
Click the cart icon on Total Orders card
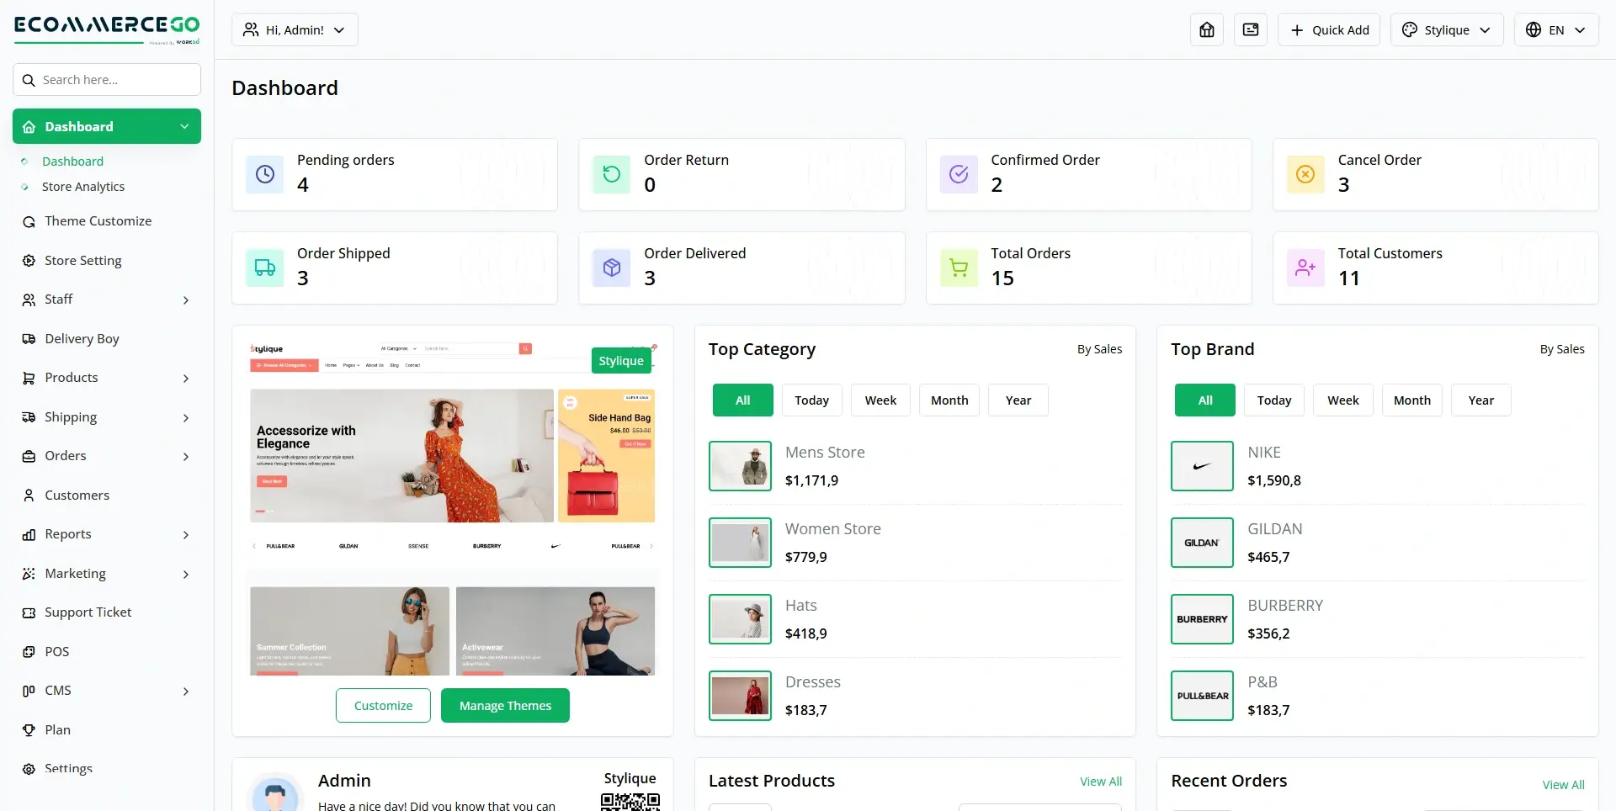958,268
